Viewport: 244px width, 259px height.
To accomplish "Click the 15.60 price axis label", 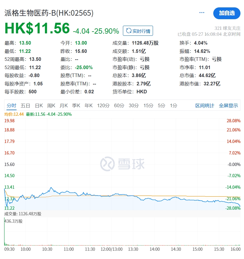I will tap(9, 164).
